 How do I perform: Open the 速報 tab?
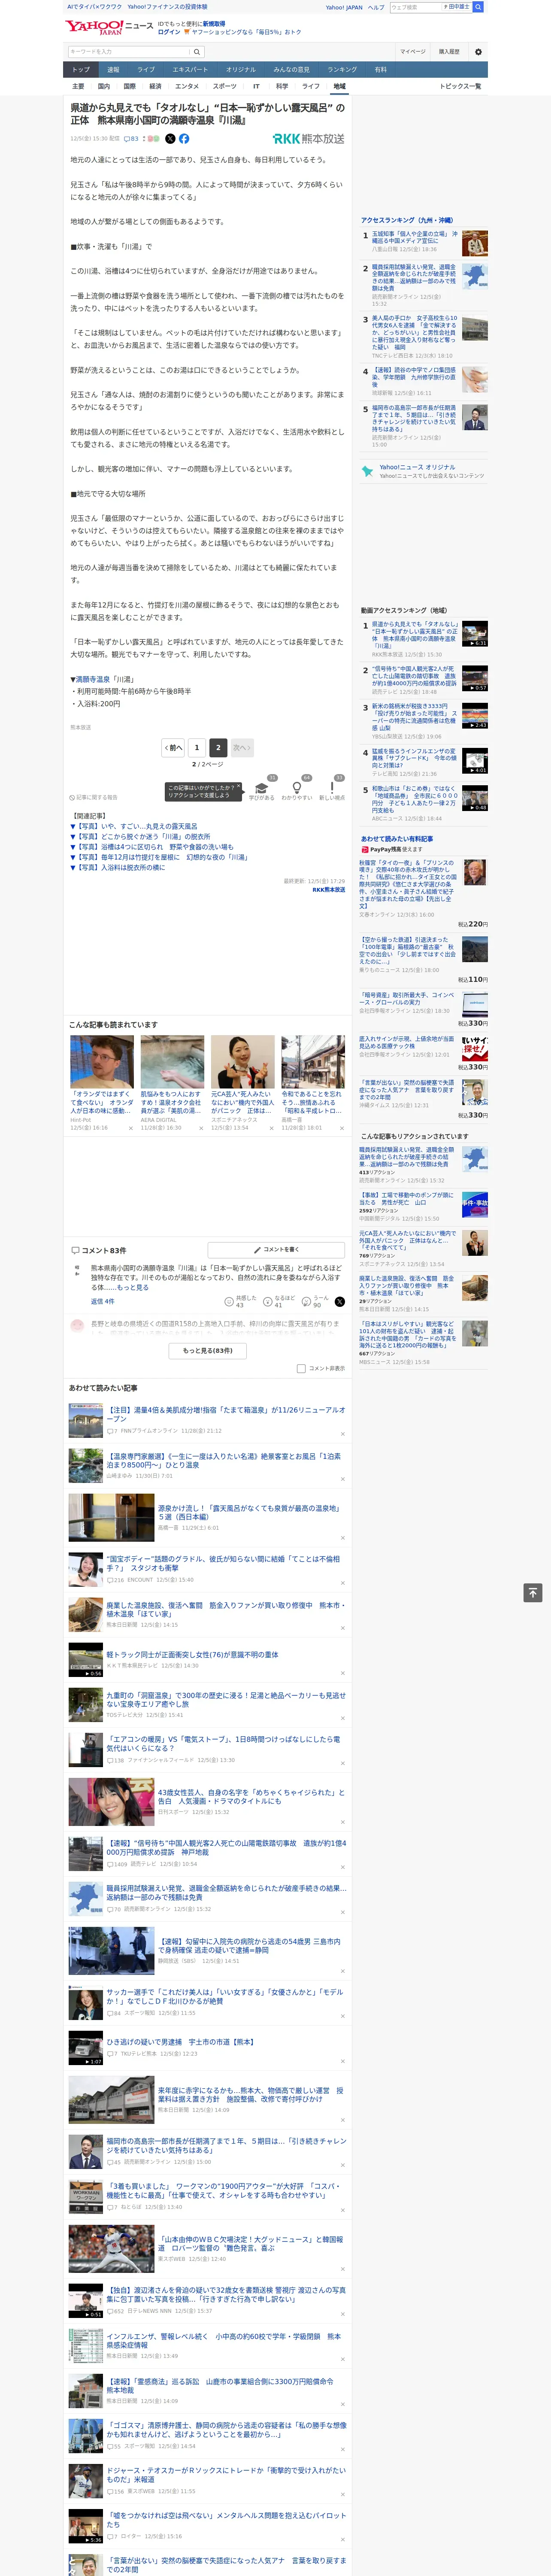(113, 70)
